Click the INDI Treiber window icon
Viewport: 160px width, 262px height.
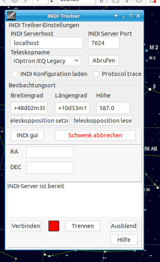point(11,16)
